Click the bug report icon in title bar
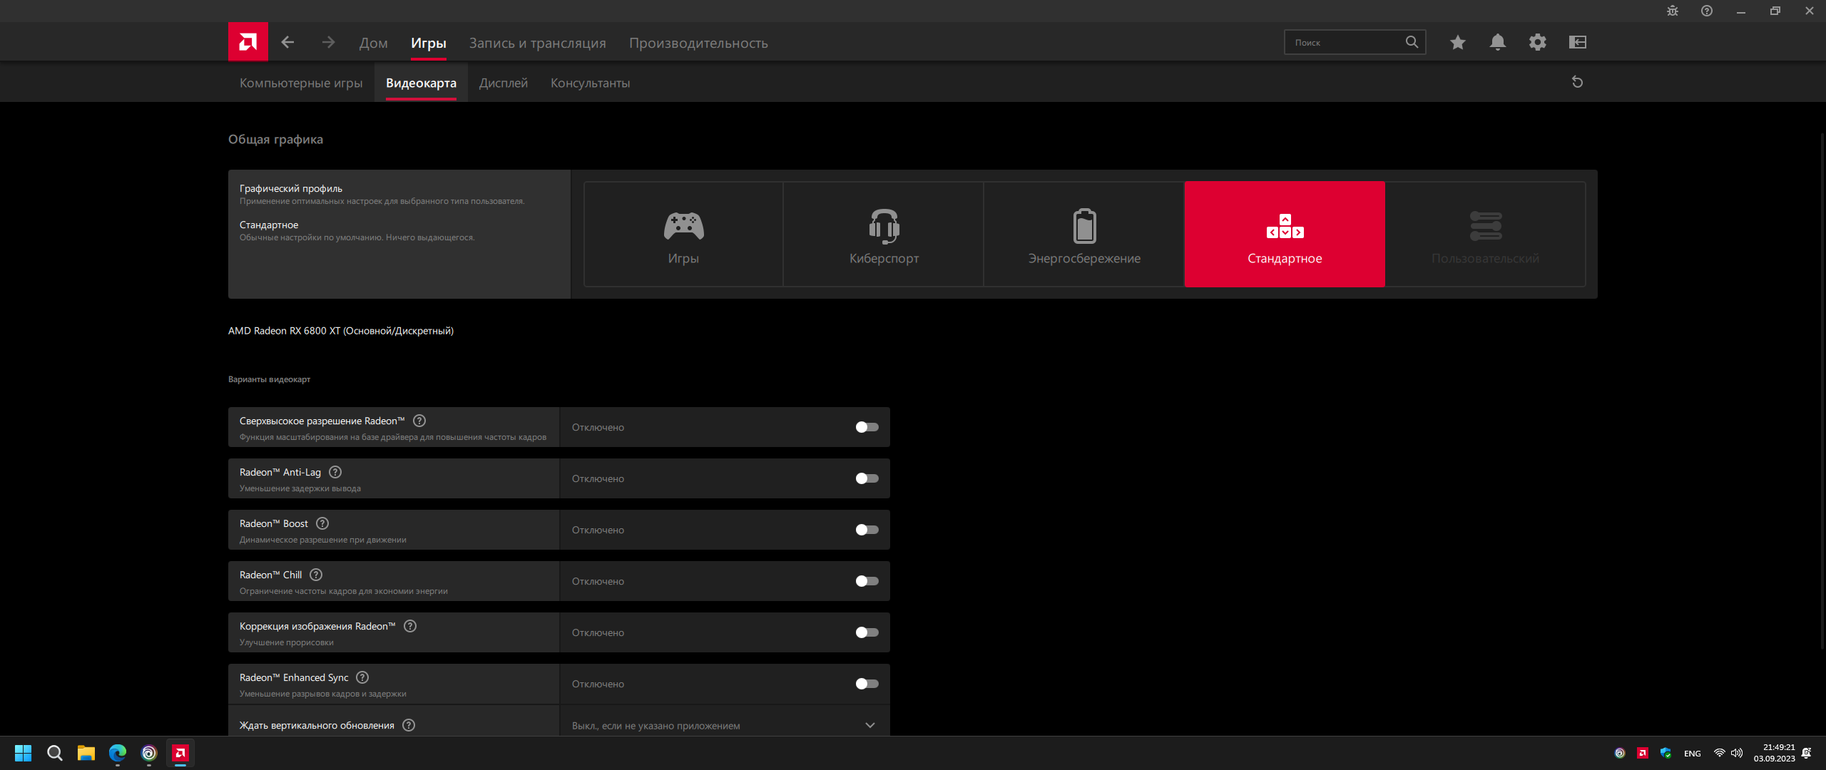Image resolution: width=1826 pixels, height=770 pixels. (1673, 11)
